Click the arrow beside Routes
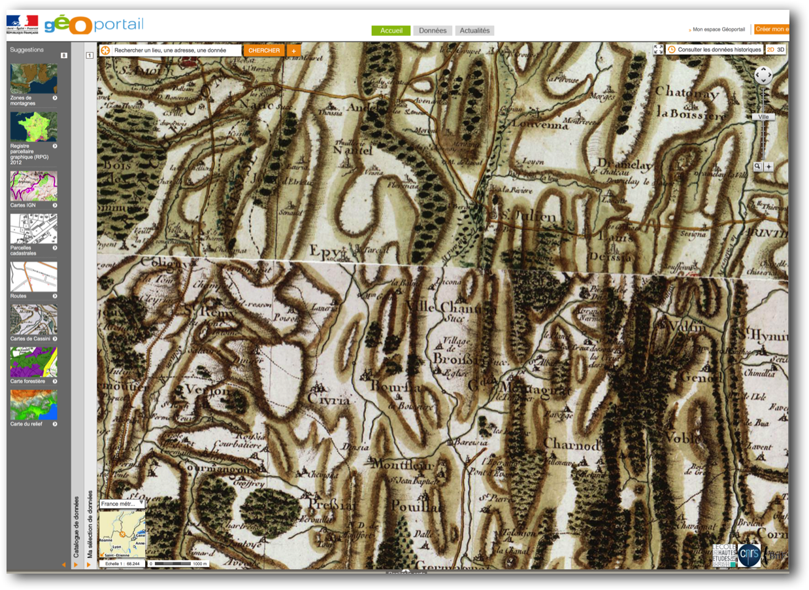 pos(54,296)
